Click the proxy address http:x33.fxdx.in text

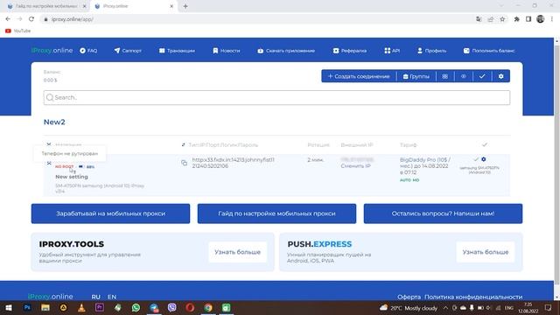pyautogui.click(x=234, y=163)
